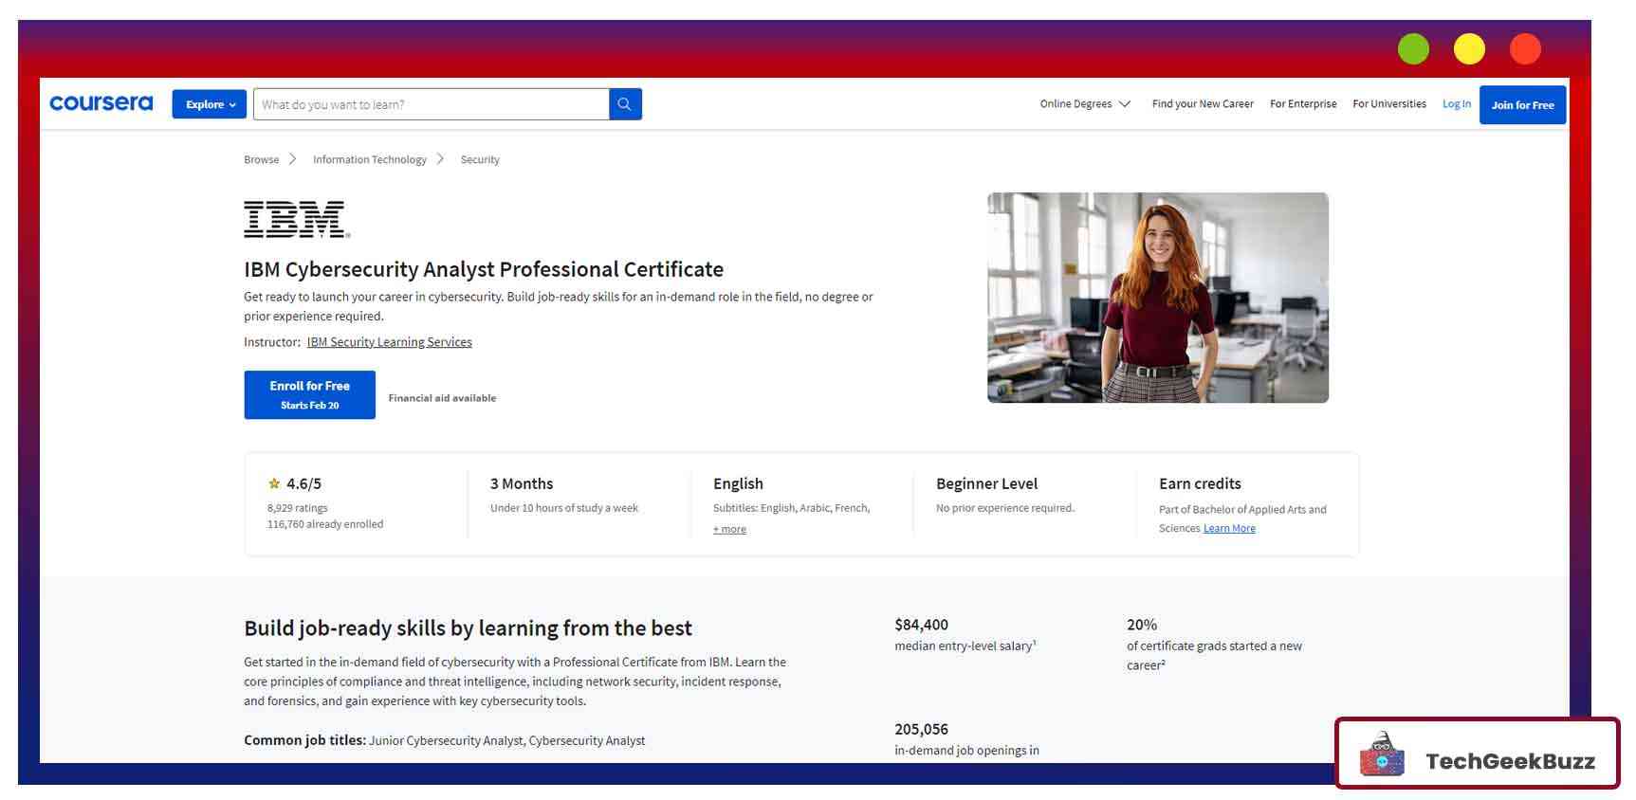Open Find your New Career
The width and height of the screenshot is (1636, 800).
(1202, 104)
